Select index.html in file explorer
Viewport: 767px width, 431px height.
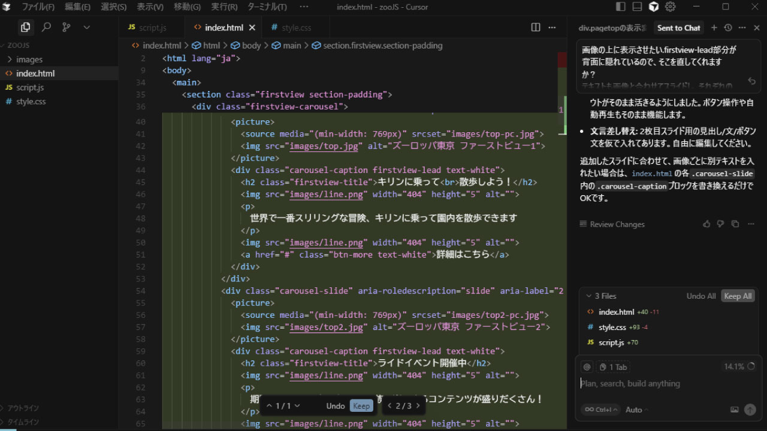pyautogui.click(x=35, y=73)
